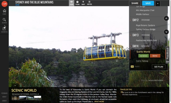Collapse the itinerary panel with the minus button
Viewport: 171px width, 103px height.
coord(158,3)
